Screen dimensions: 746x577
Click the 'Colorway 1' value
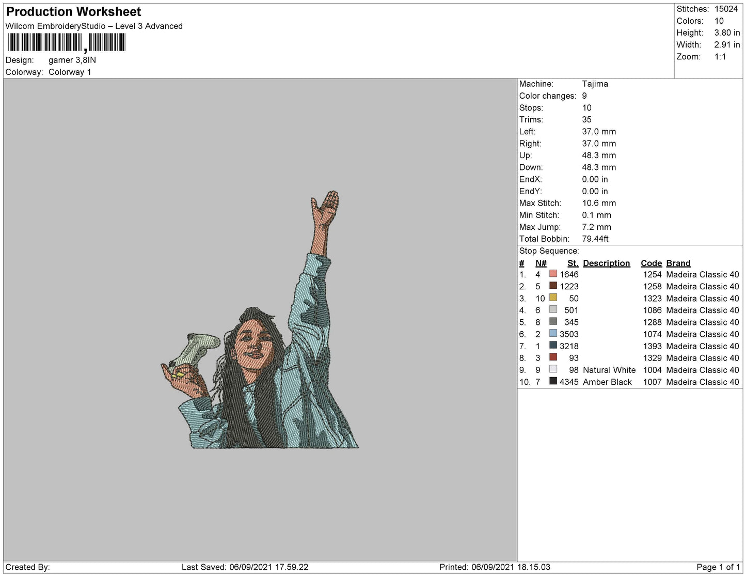pyautogui.click(x=70, y=72)
